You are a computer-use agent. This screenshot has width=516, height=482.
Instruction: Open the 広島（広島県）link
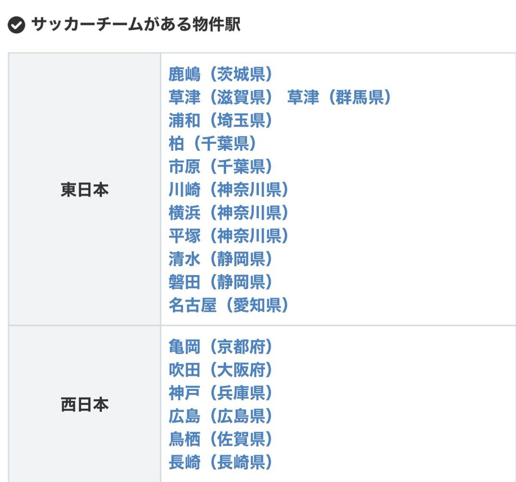point(220,416)
